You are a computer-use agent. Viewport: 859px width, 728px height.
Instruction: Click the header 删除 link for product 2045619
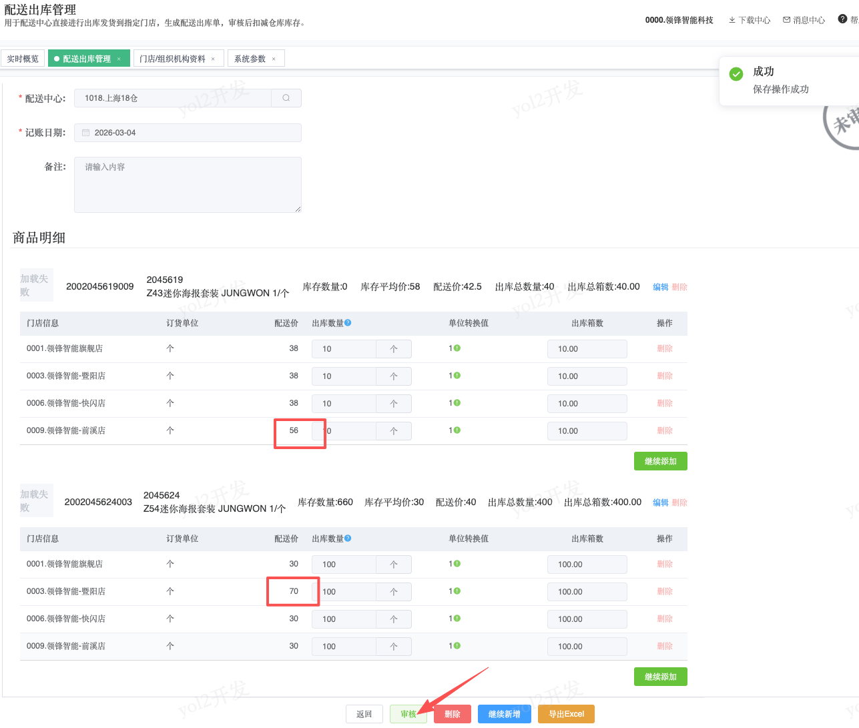click(x=679, y=287)
